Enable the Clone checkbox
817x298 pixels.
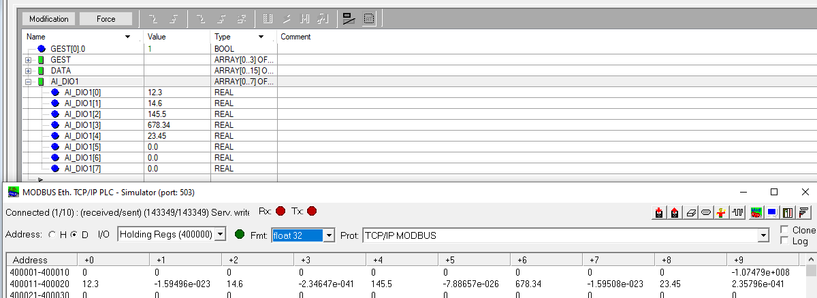coord(785,230)
